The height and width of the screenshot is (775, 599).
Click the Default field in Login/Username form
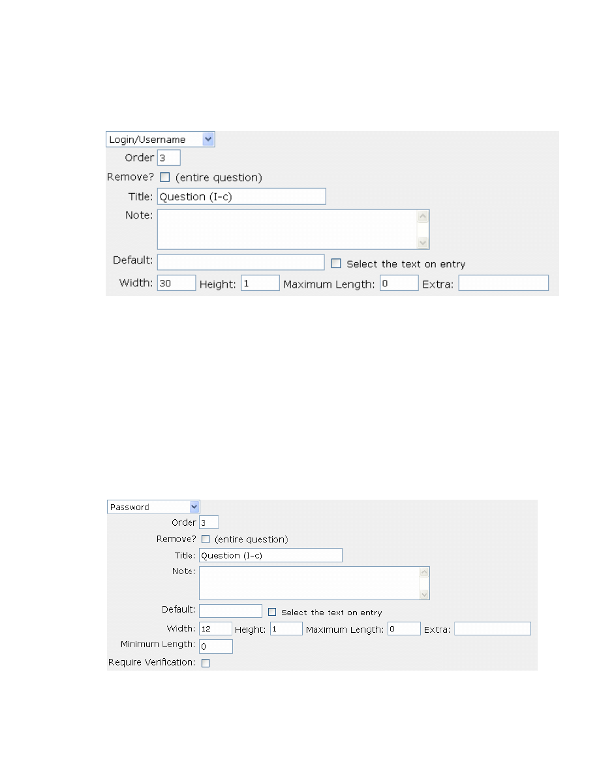point(240,262)
